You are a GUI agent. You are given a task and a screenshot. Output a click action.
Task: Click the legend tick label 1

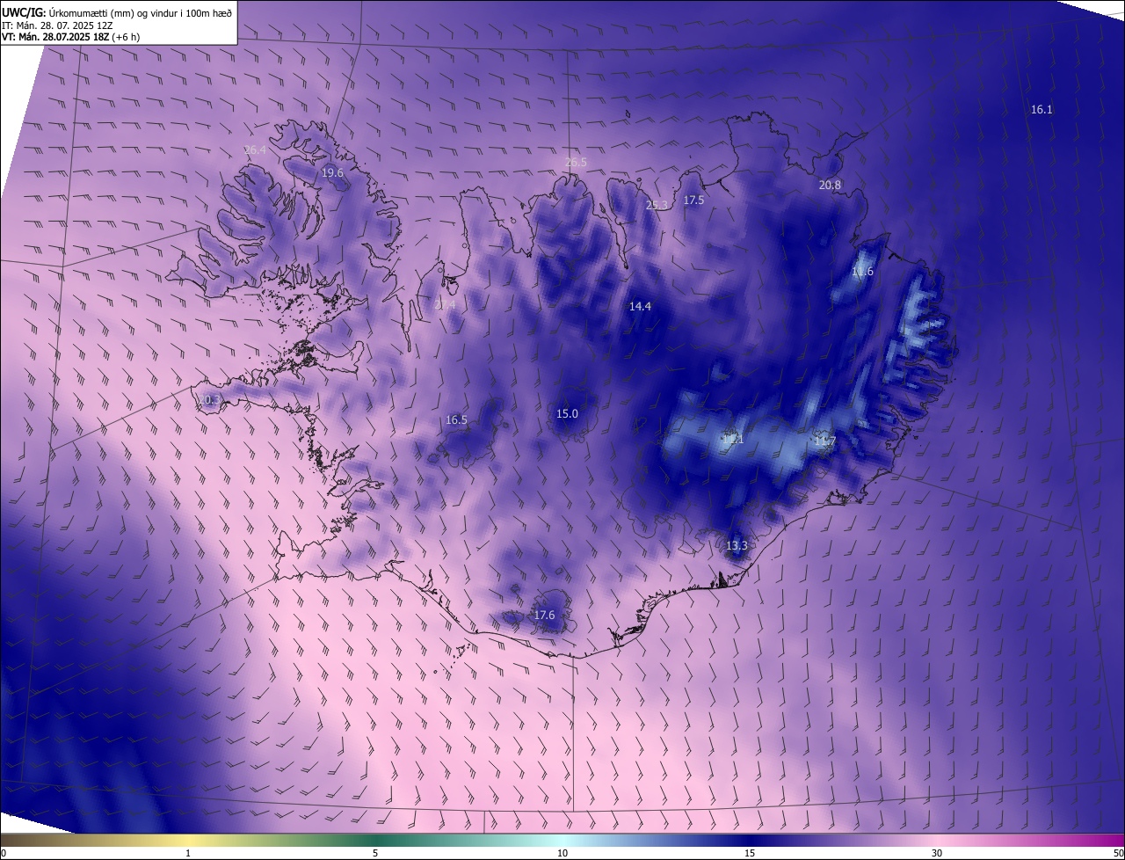(188, 853)
